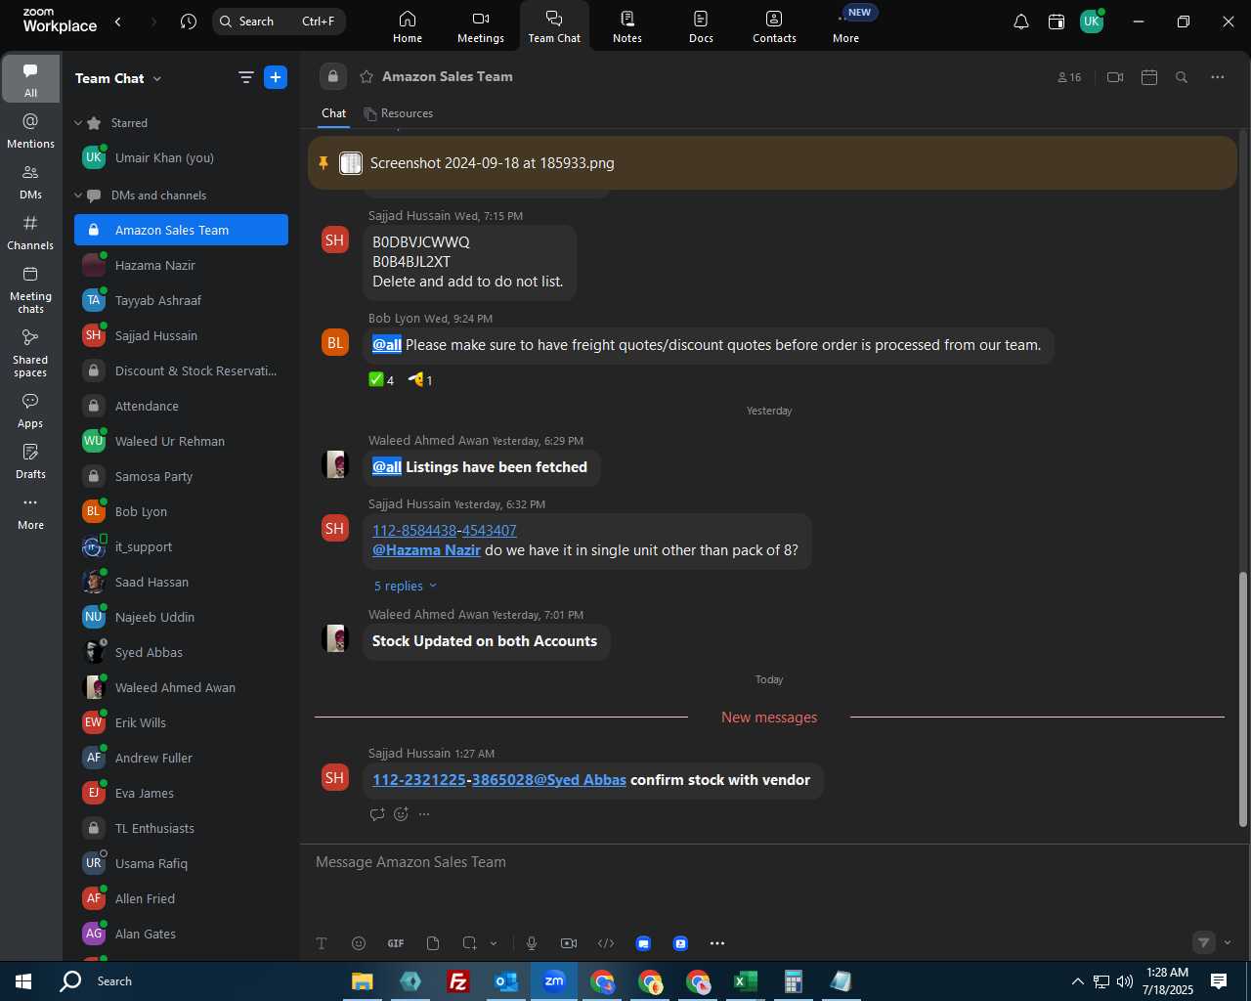
Task: Open the Apps sidebar section
Action: pyautogui.click(x=30, y=411)
